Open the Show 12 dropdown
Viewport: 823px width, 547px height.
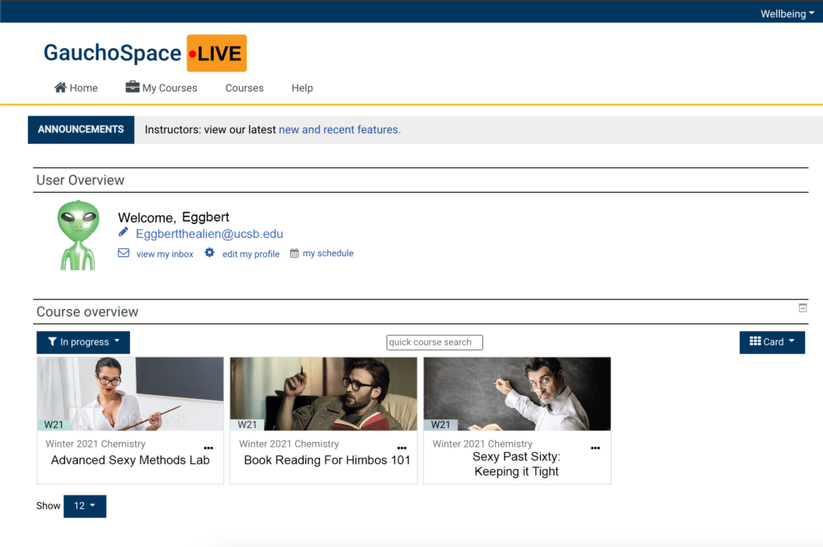84,506
